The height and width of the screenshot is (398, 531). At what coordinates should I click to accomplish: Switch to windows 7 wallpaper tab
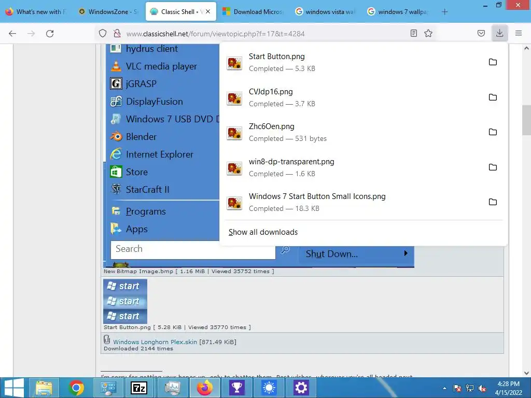tap(398, 12)
